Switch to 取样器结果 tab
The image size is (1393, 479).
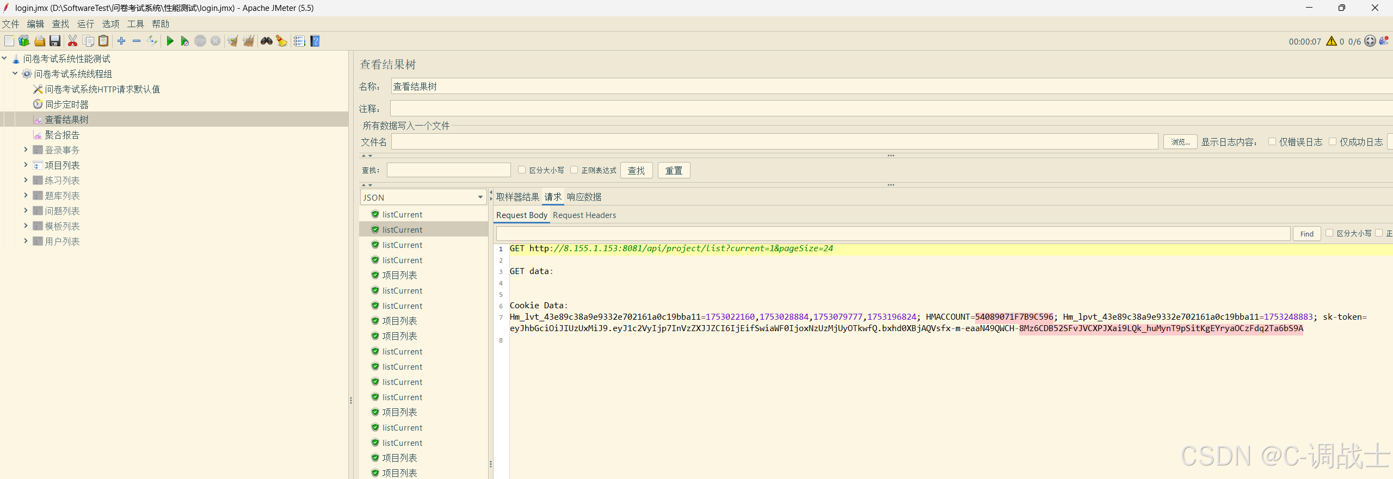517,197
